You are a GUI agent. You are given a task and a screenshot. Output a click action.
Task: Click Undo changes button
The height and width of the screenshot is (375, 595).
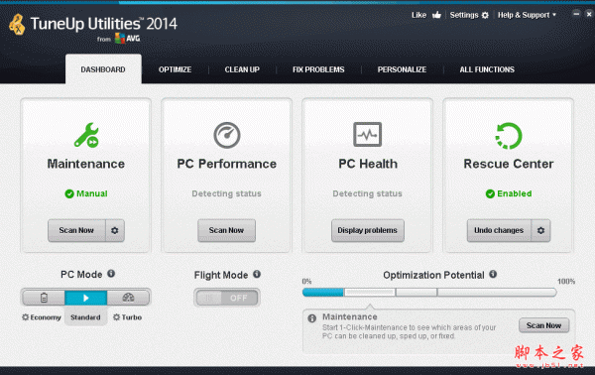coord(499,230)
